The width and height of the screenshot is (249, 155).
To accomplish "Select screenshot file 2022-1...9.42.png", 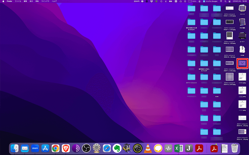I will [229, 8].
